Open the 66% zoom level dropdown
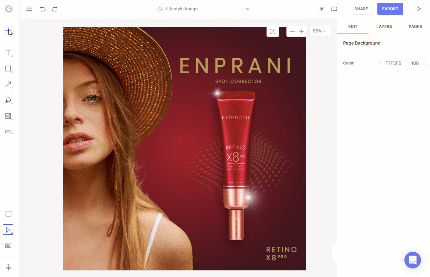 click(x=320, y=31)
